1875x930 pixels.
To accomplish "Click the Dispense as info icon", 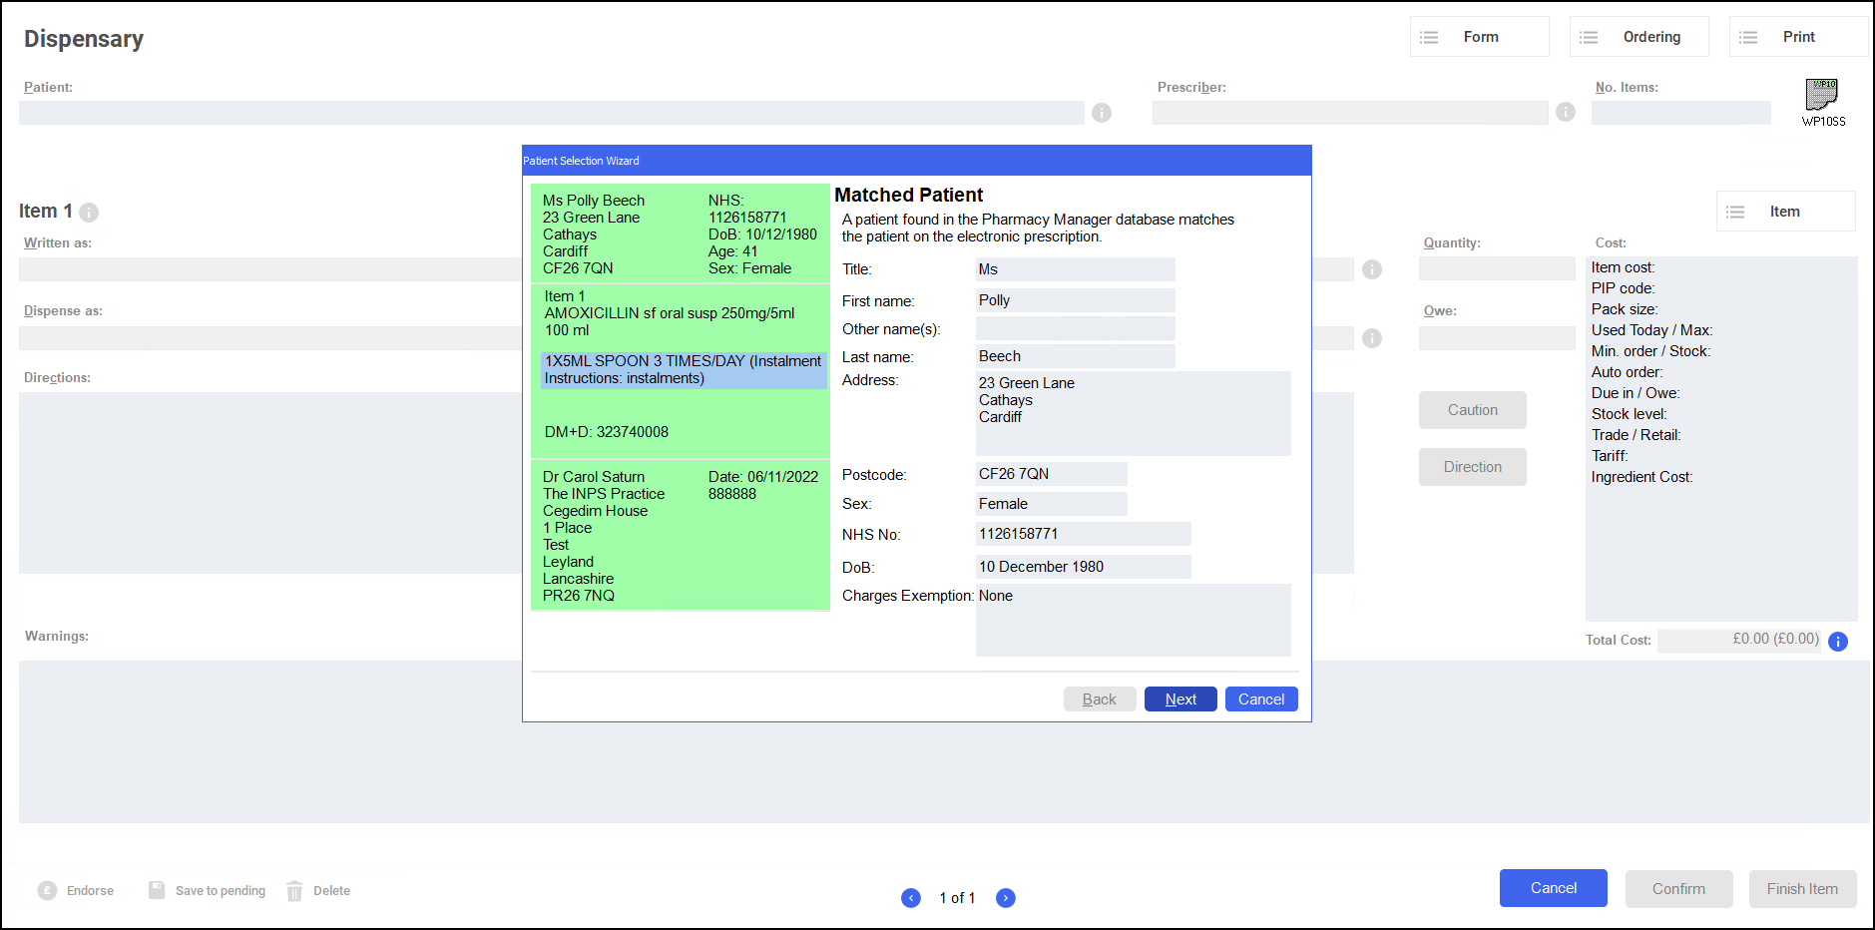I will point(1372,338).
